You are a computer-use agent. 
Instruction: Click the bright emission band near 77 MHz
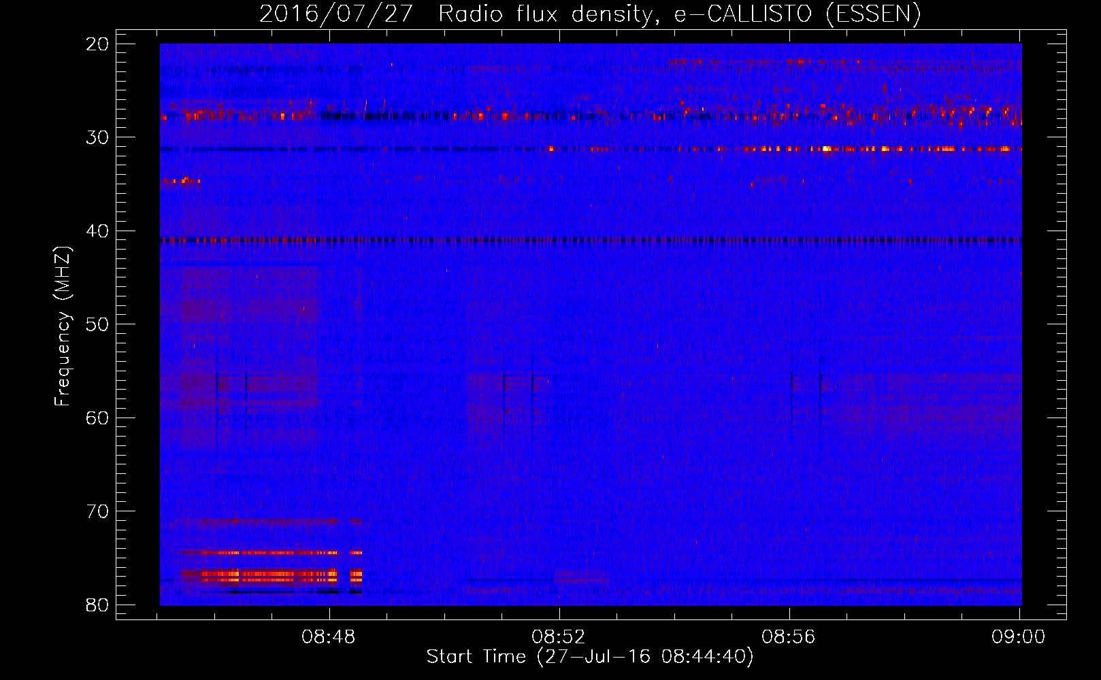pyautogui.click(x=271, y=576)
